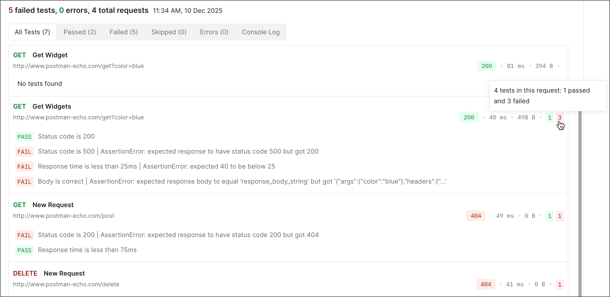Click the 404 status badge for GET New Request
610x297 pixels.
click(476, 216)
